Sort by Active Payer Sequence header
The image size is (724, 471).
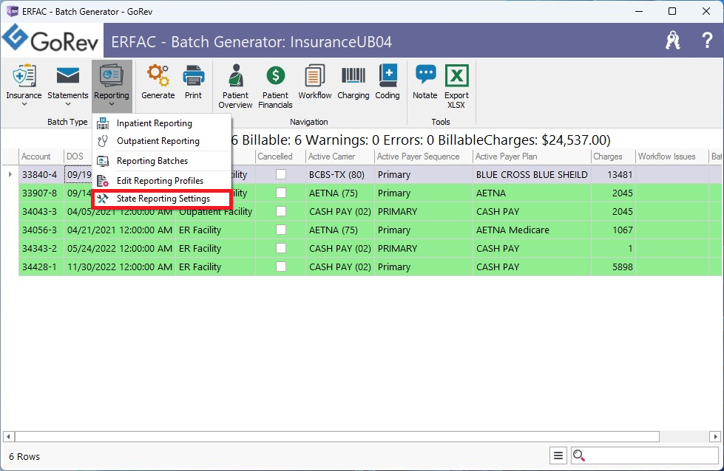point(424,157)
